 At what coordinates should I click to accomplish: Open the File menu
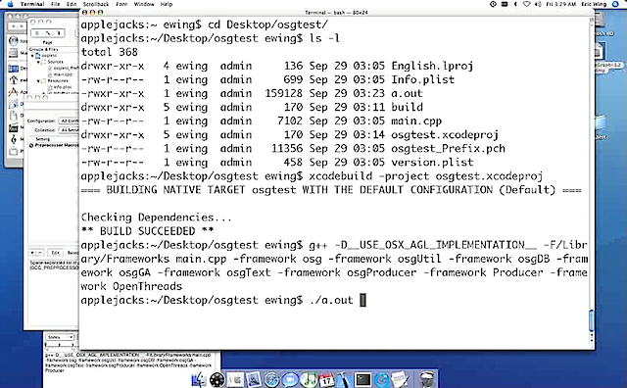(x=56, y=4)
